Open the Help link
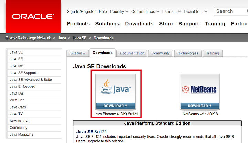Viewport: 248px width, 143px height. click(103, 12)
